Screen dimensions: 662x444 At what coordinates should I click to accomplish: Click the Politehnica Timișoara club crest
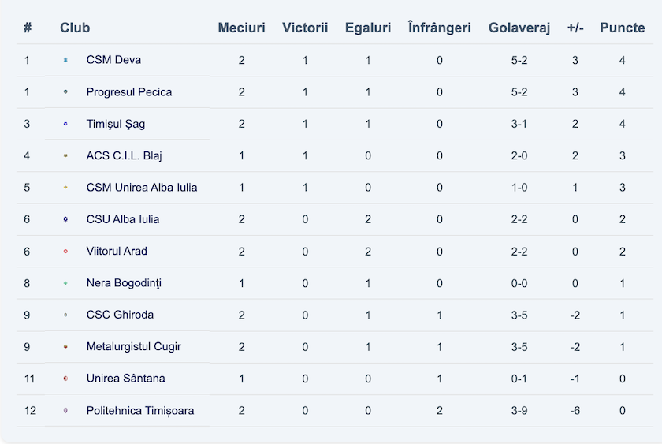[65, 410]
